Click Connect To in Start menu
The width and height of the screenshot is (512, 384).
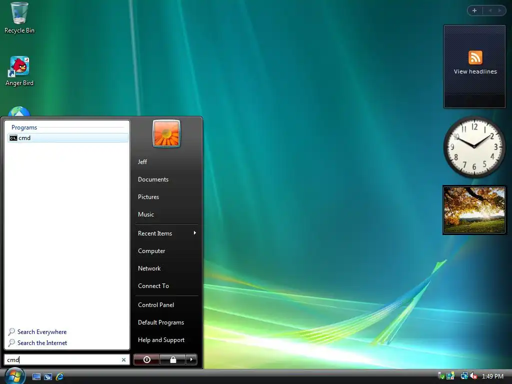[x=153, y=285]
